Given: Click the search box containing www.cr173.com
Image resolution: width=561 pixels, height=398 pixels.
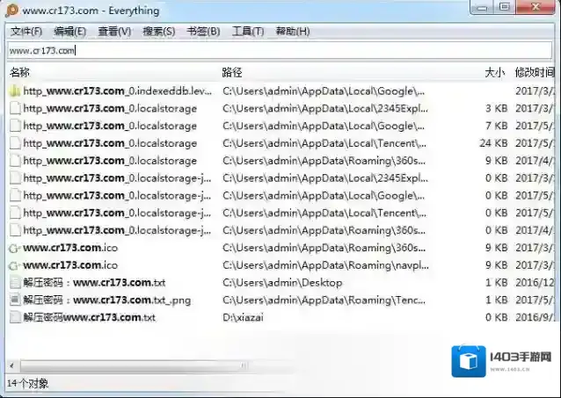Looking at the screenshot, I should pos(280,50).
